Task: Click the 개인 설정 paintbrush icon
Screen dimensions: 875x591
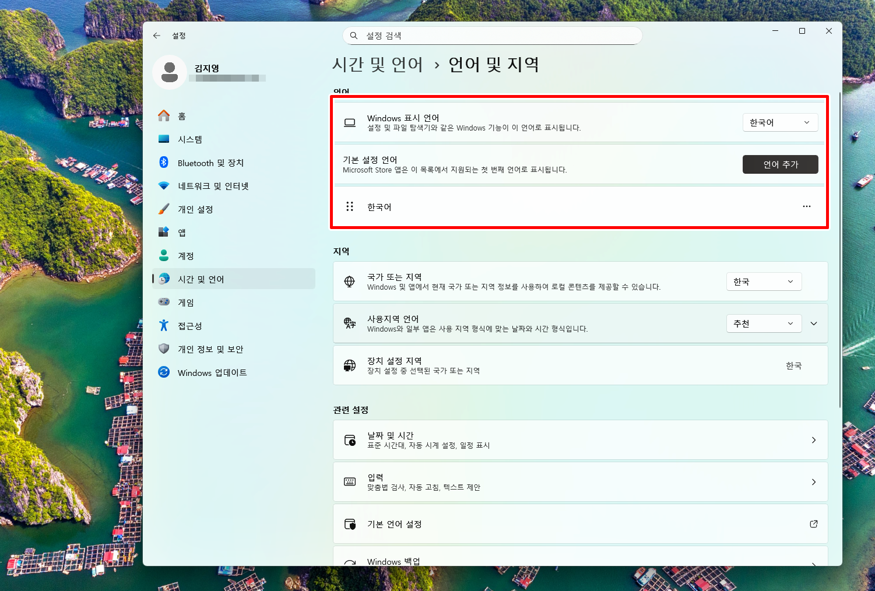Action: click(x=164, y=209)
